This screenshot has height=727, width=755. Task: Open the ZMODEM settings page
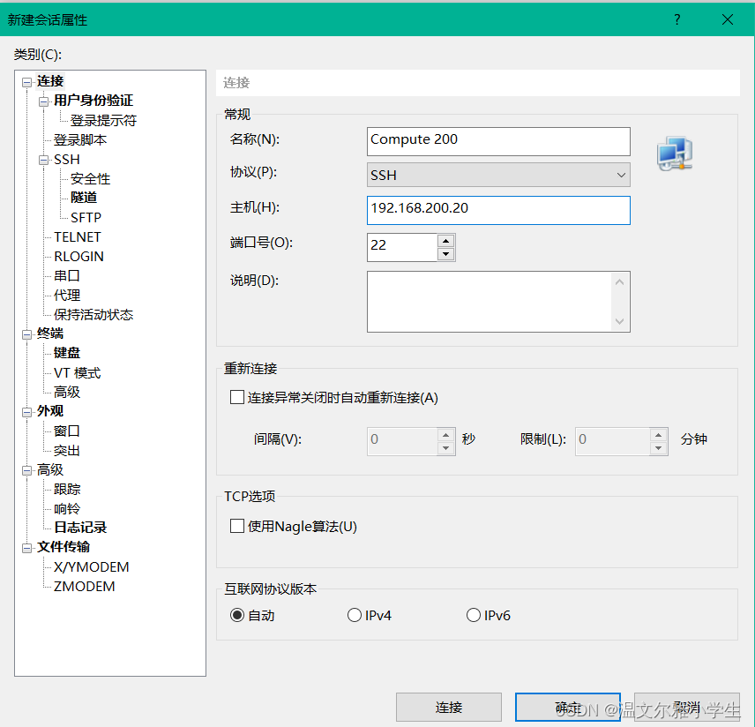[x=84, y=586]
